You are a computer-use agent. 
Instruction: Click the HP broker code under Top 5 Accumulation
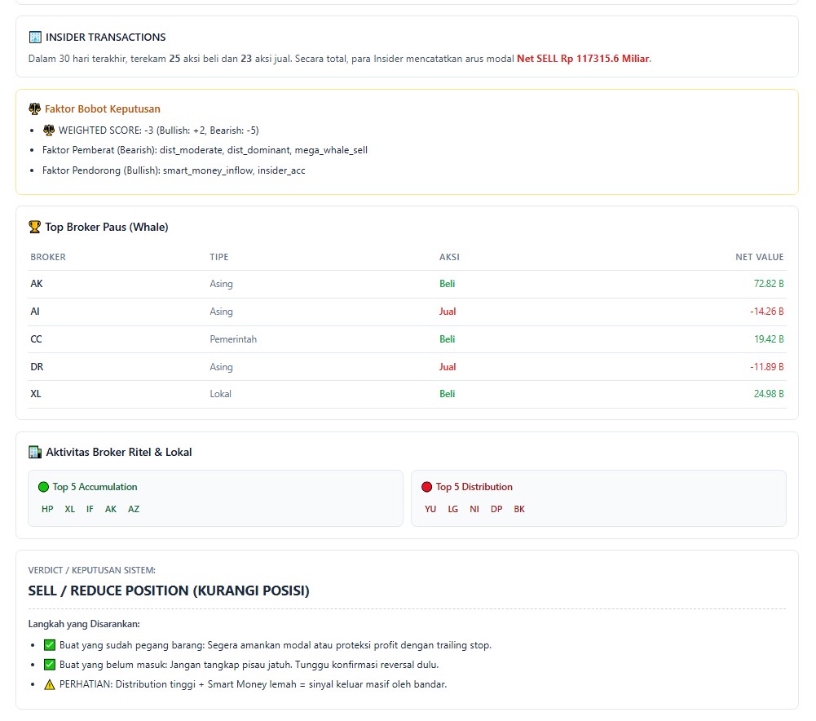point(47,509)
